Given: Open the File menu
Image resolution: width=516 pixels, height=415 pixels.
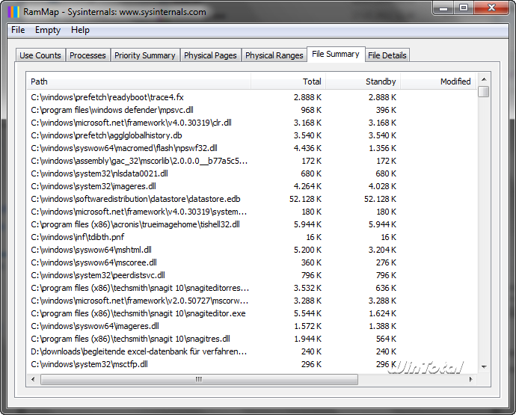Looking at the screenshot, I should 18,30.
